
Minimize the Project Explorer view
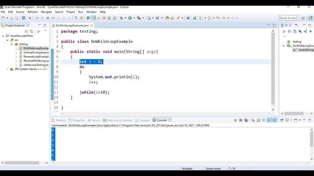click(39, 25)
